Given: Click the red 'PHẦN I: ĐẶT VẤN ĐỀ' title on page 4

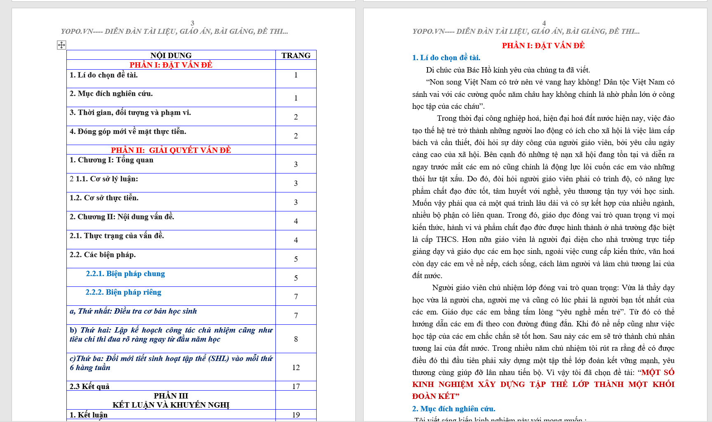Looking at the screenshot, I should pyautogui.click(x=543, y=46).
